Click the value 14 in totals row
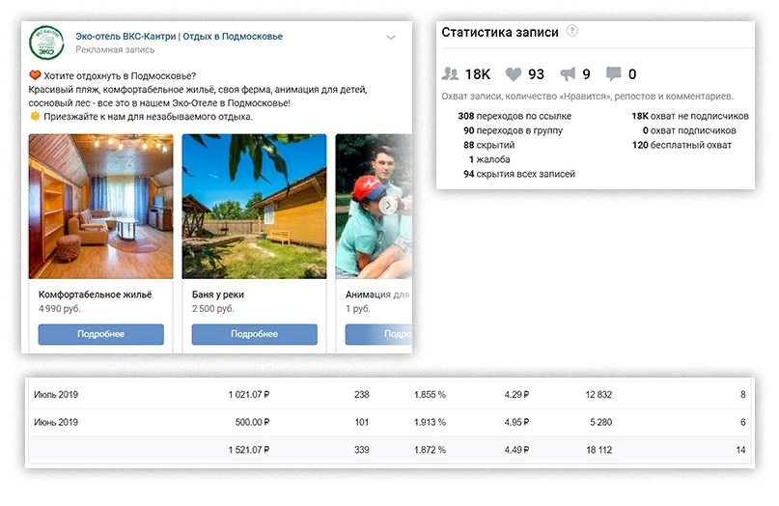The image size is (779, 506). tap(740, 450)
